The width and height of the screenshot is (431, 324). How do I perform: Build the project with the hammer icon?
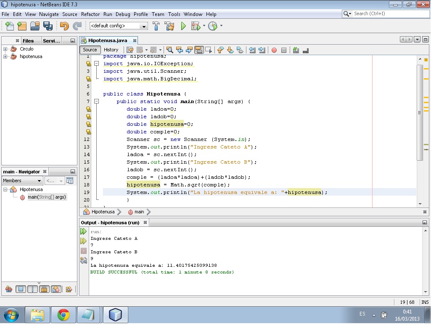pyautogui.click(x=156, y=26)
